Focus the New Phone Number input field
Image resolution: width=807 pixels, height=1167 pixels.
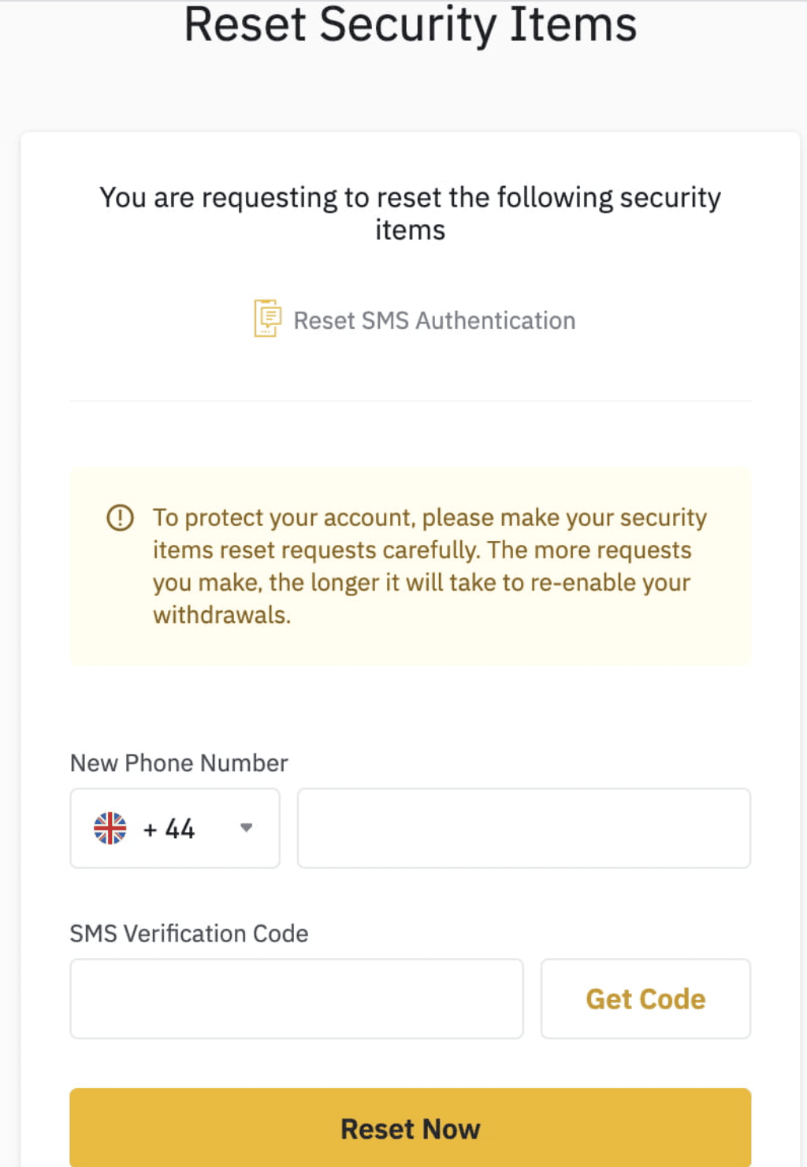coord(524,828)
